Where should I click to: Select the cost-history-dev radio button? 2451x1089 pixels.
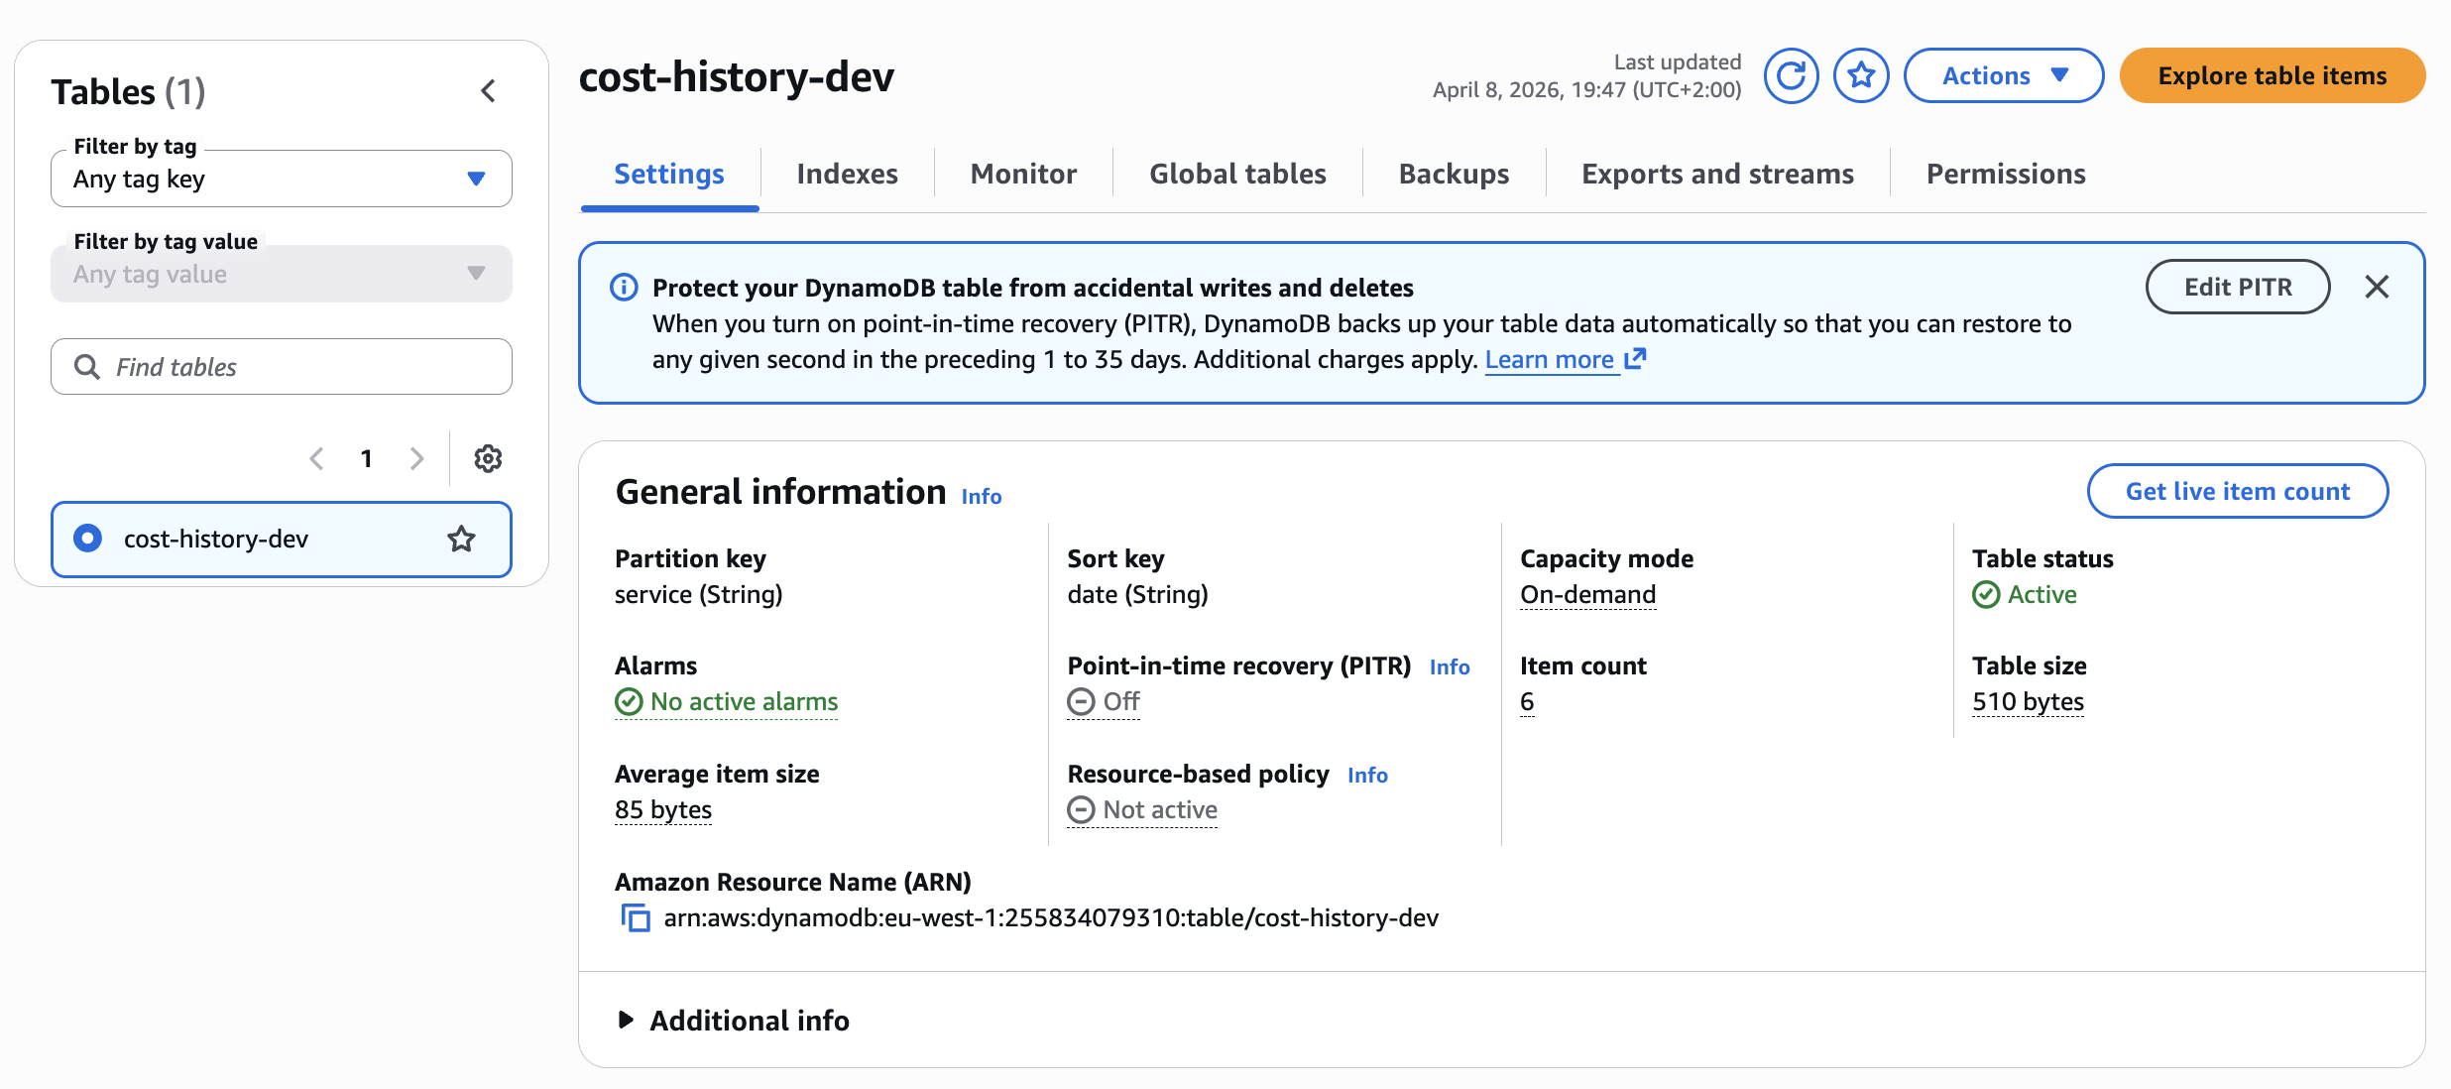(87, 539)
